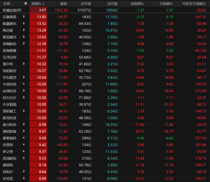Screen dimensions: 210x182
Task: Click the 周涨幅% column header
Action: point(137,4)
